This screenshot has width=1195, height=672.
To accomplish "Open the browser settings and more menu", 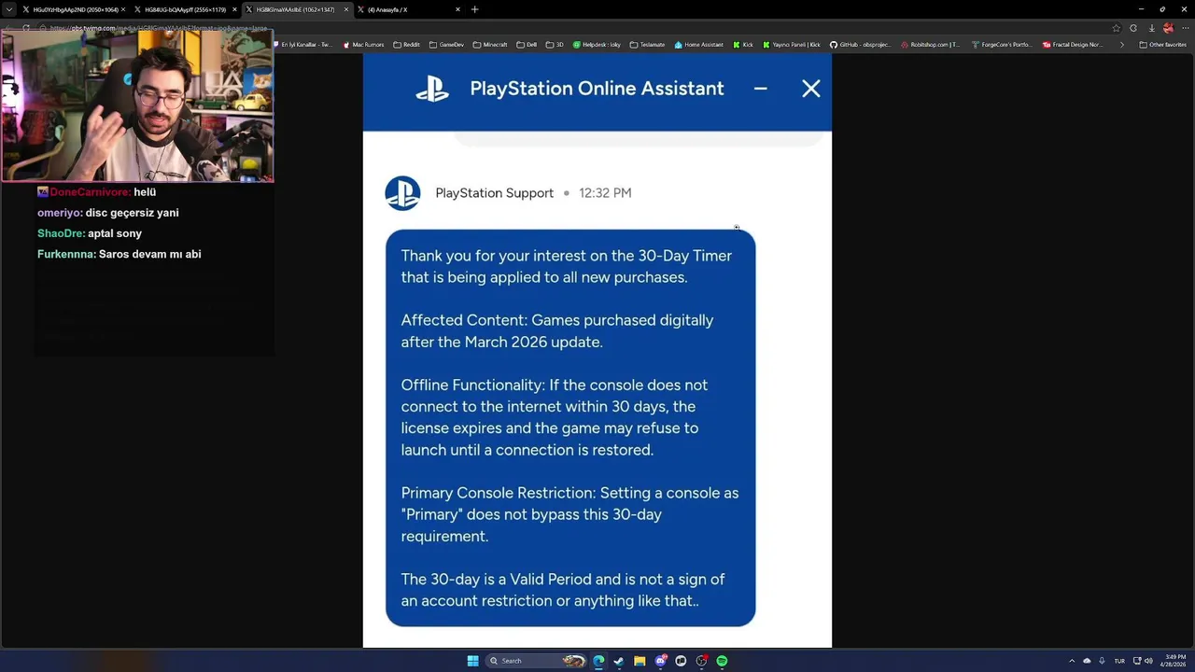I will tap(1184, 28).
